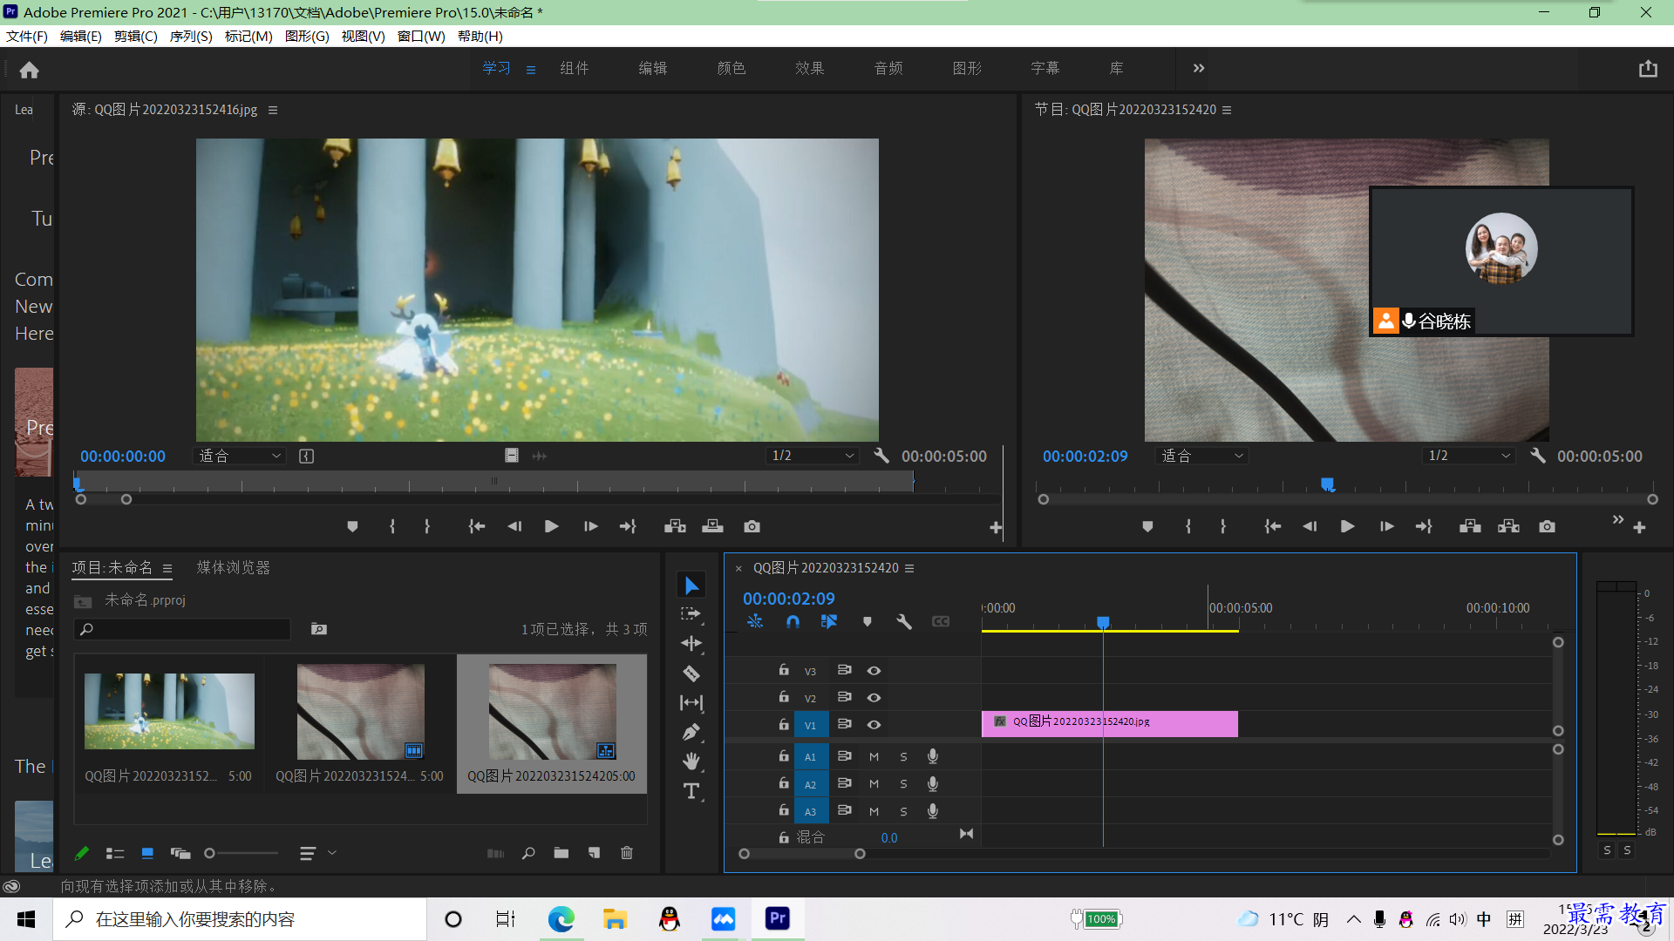Export frame from Program monitor camera icon
Viewport: 1674px width, 941px height.
tap(1547, 526)
